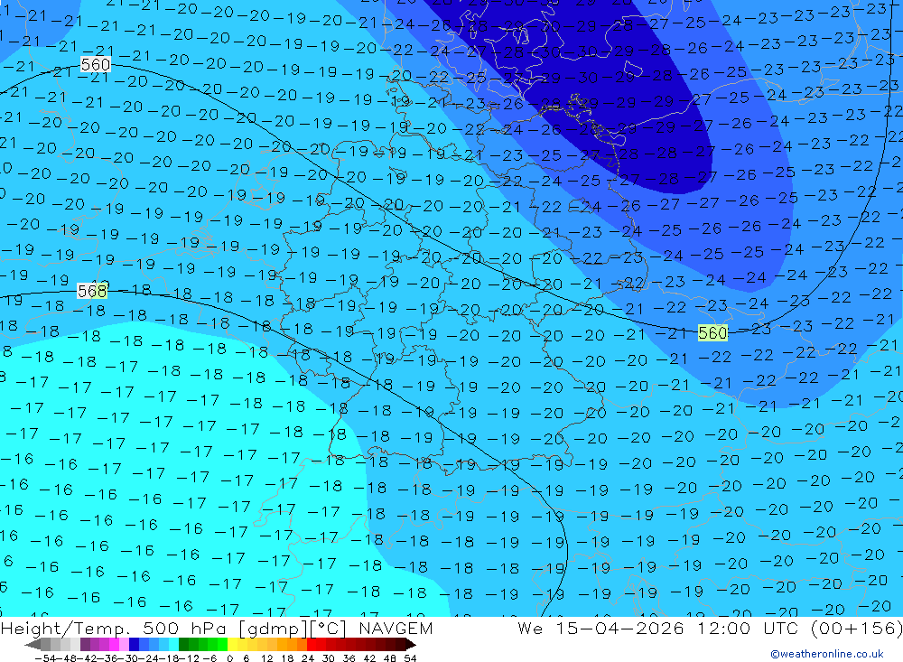Screen dimensions: 903x662
Task: Pick the bright red 24 legend swatch
Action: tap(312, 645)
